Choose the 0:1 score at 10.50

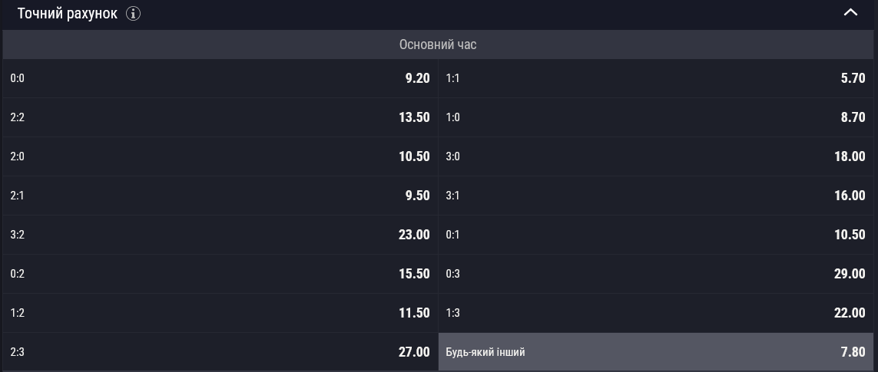[656, 235]
